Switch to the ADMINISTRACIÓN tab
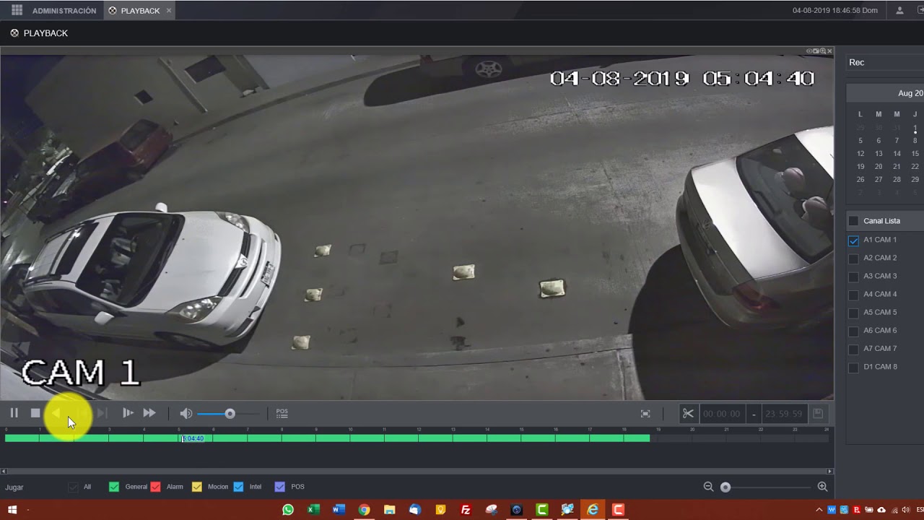This screenshot has height=520, width=924. 64,11
